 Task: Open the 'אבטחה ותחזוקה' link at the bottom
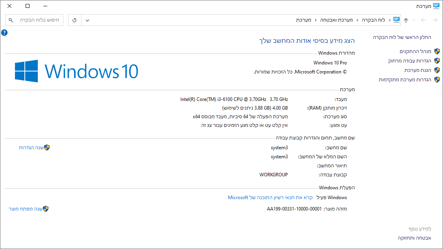pyautogui.click(x=415, y=238)
